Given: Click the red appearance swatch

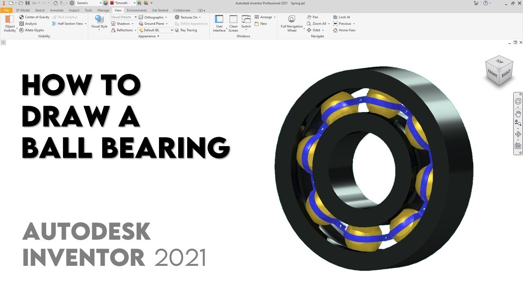Looking at the screenshot, I should pyautogui.click(x=112, y=3).
